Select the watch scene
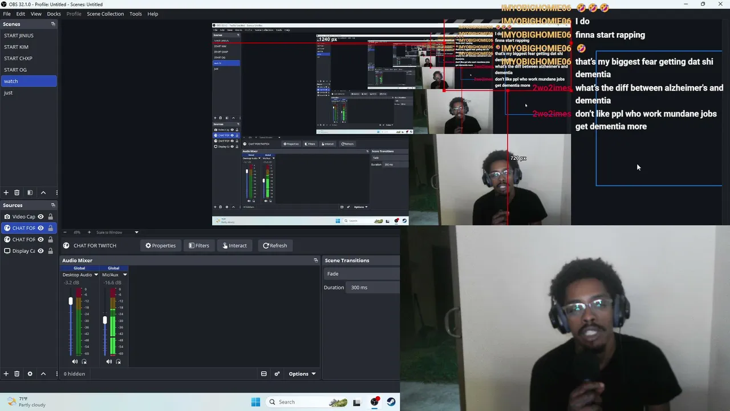Image resolution: width=730 pixels, height=411 pixels. click(x=29, y=81)
